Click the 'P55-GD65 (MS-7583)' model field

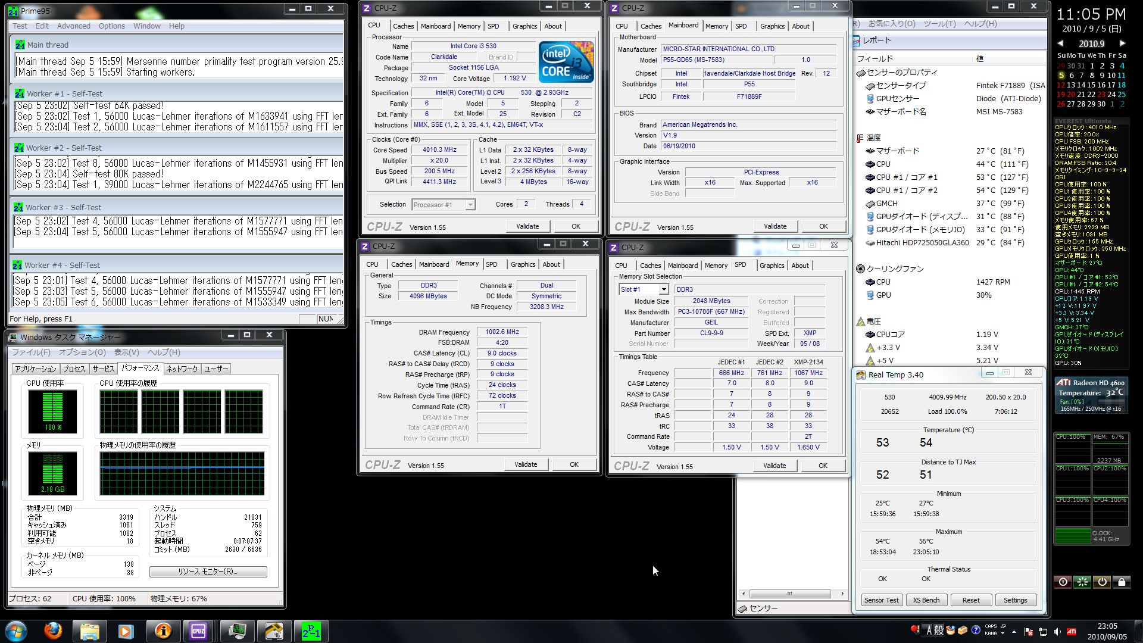[717, 60]
